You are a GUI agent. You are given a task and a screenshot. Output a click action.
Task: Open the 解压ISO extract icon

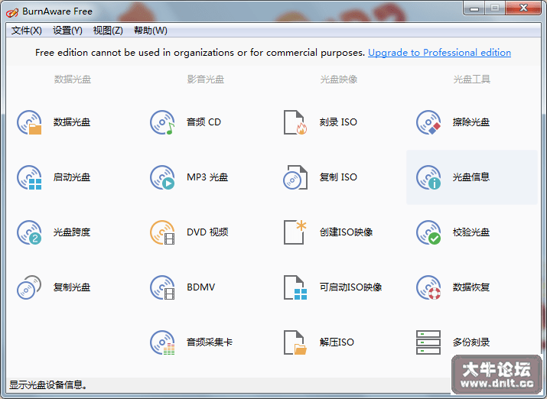[295, 342]
